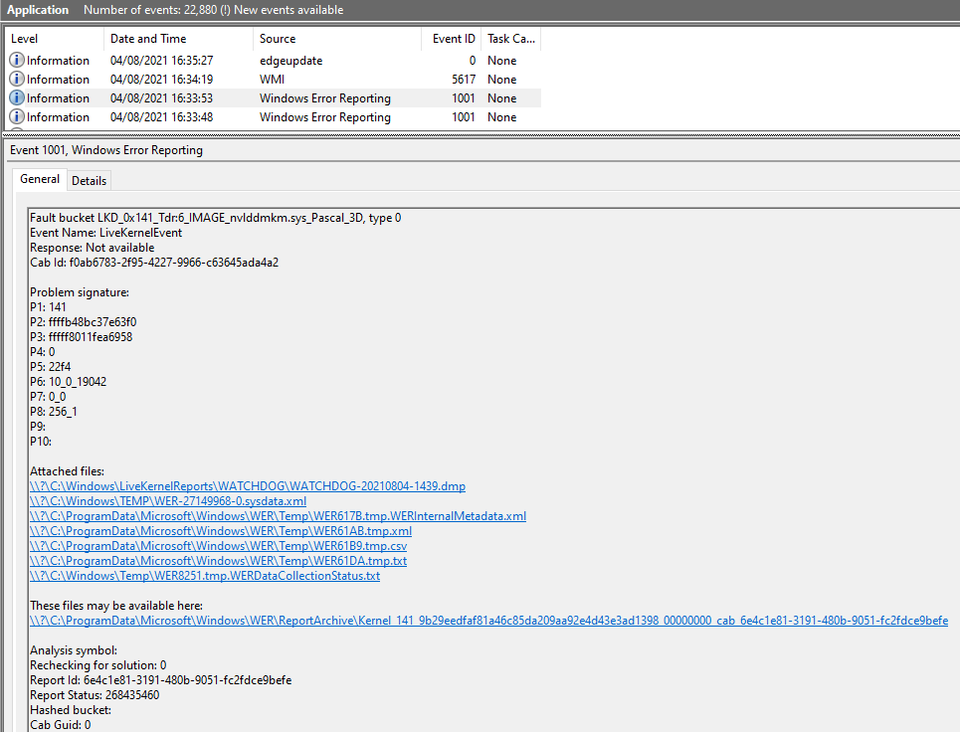Click the Response: Not available line

click(92, 248)
